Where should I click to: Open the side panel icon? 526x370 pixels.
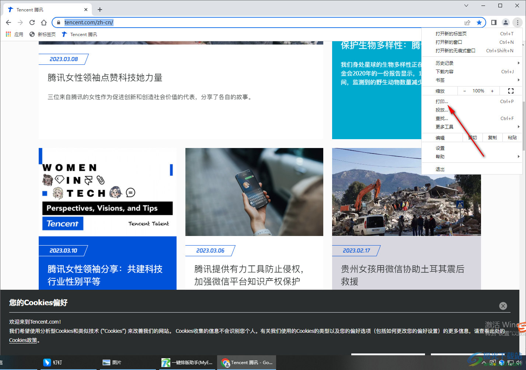494,22
